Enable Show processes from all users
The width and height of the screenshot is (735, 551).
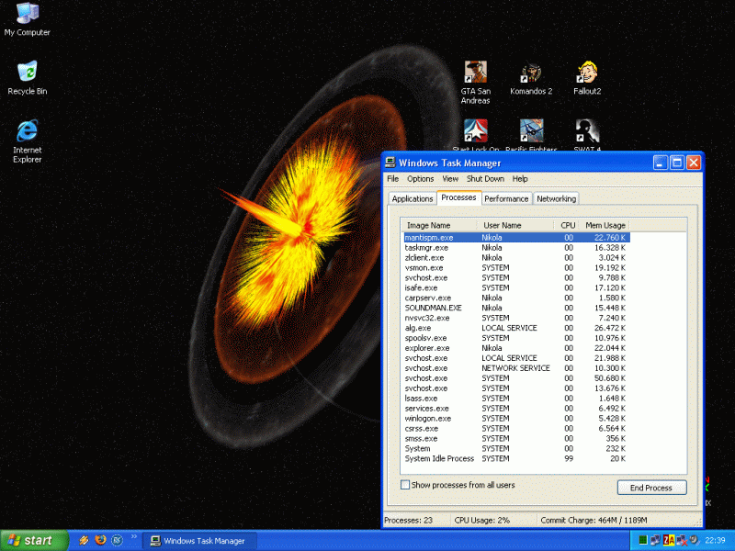click(x=405, y=485)
